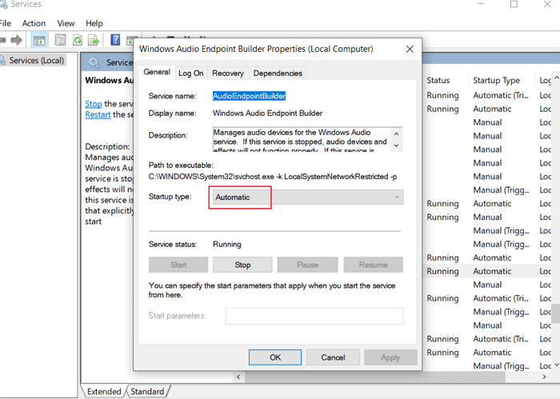Click the forward arrow toolbar icon
Screen dimensions: 560x399
pyautogui.click(x=14, y=40)
